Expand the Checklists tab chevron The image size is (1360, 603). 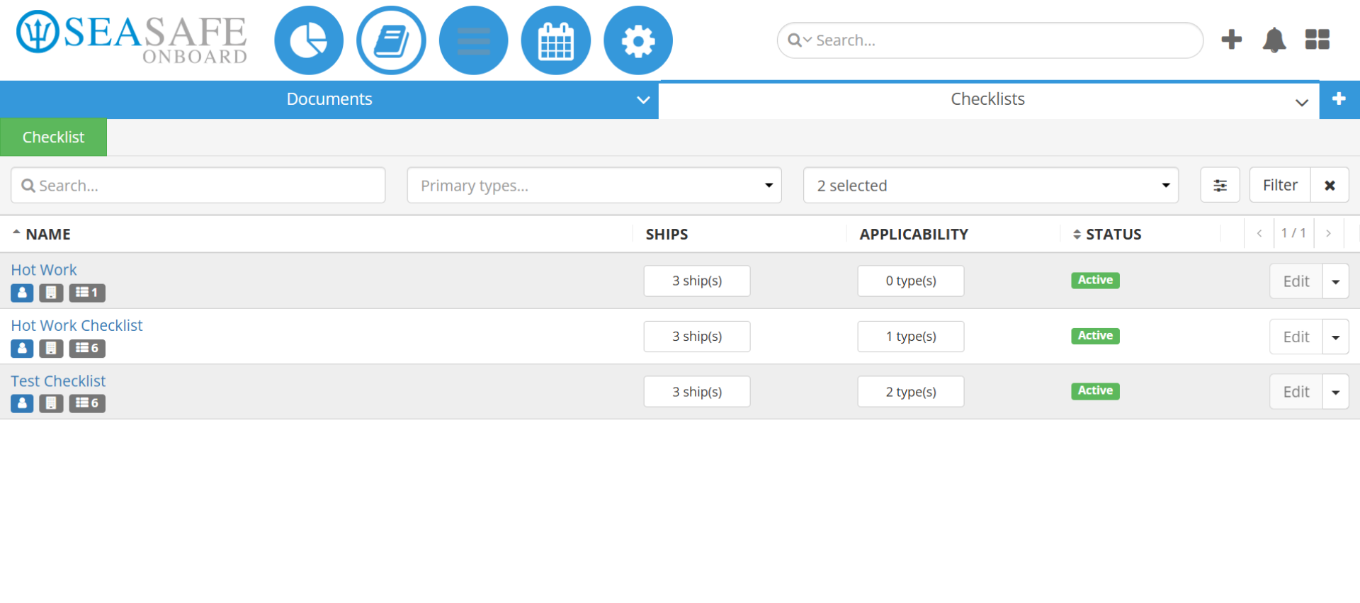(1302, 103)
